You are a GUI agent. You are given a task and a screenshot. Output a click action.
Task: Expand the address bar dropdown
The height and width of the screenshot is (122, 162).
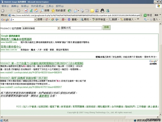pos(141,15)
